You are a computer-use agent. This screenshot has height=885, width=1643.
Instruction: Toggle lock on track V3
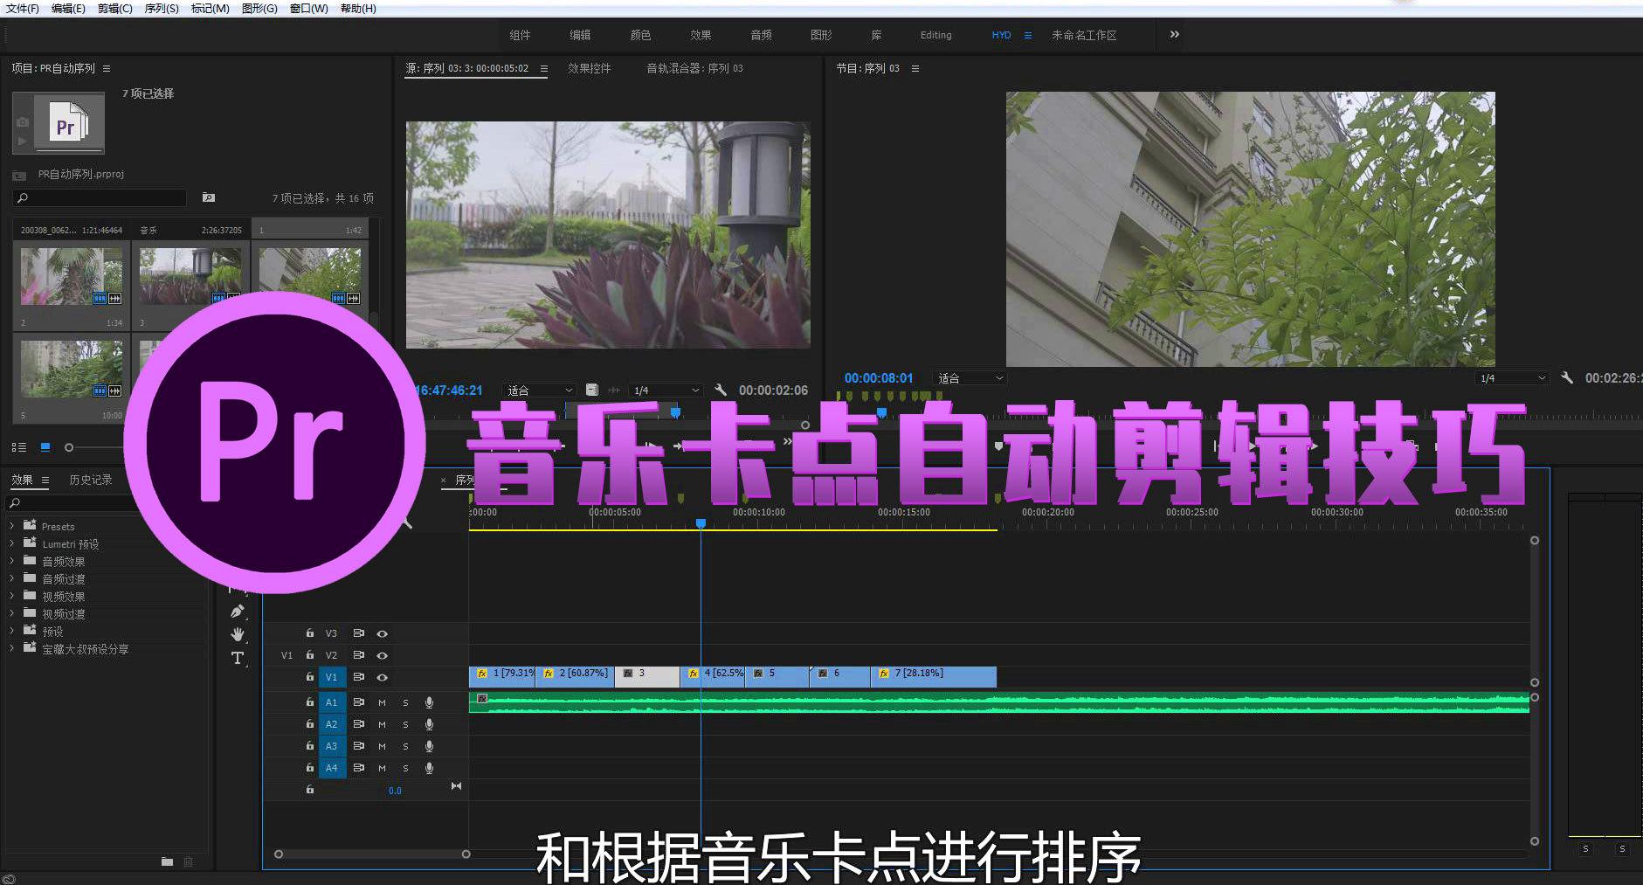pos(309,633)
